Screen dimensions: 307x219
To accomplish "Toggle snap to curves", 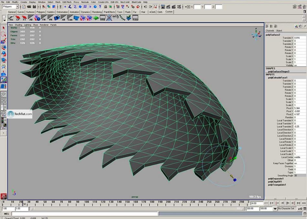I will tap(123, 7).
